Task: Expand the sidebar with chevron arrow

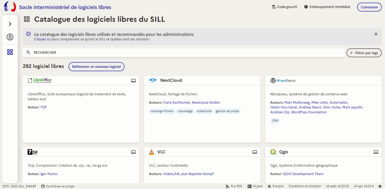Action: pyautogui.click(x=10, y=24)
